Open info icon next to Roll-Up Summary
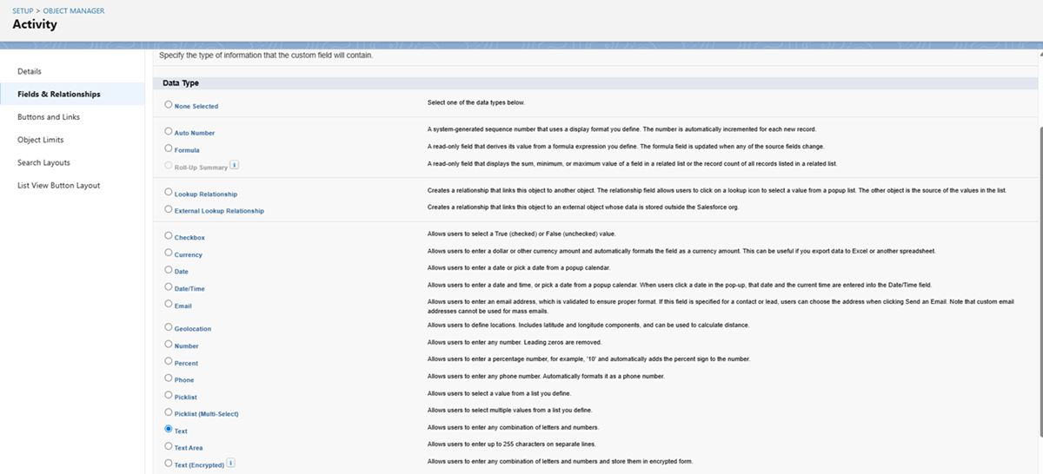1043x474 pixels. click(235, 165)
